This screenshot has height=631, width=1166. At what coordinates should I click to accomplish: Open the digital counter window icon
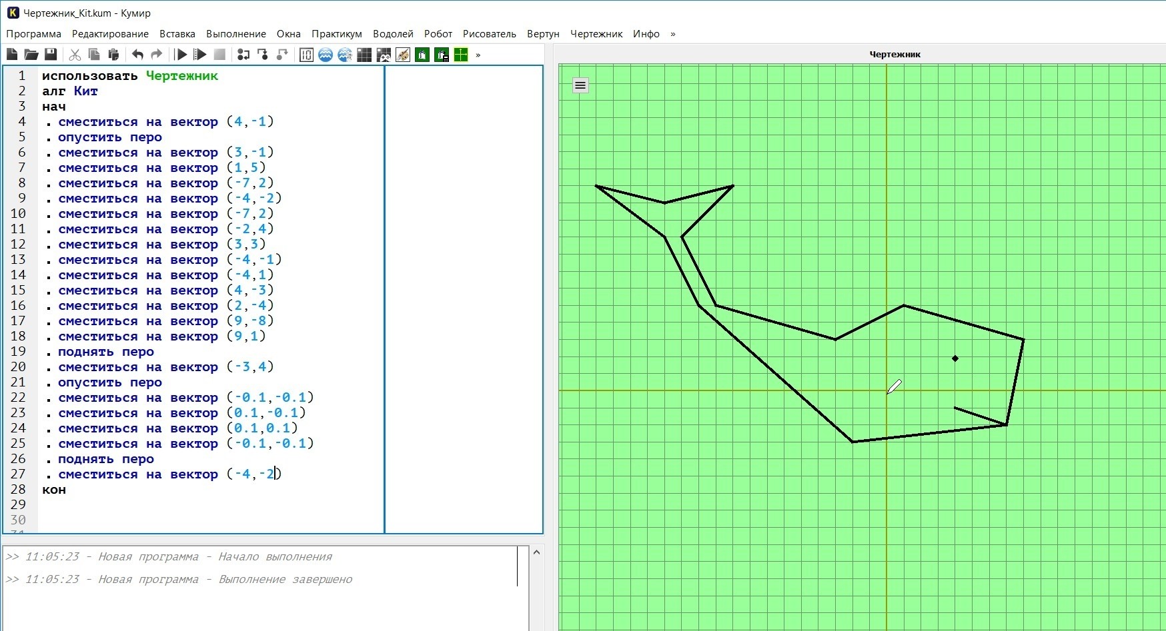tap(307, 55)
